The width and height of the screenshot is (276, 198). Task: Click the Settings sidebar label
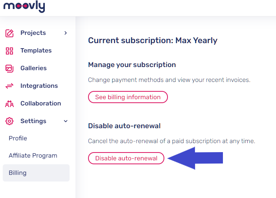click(33, 121)
